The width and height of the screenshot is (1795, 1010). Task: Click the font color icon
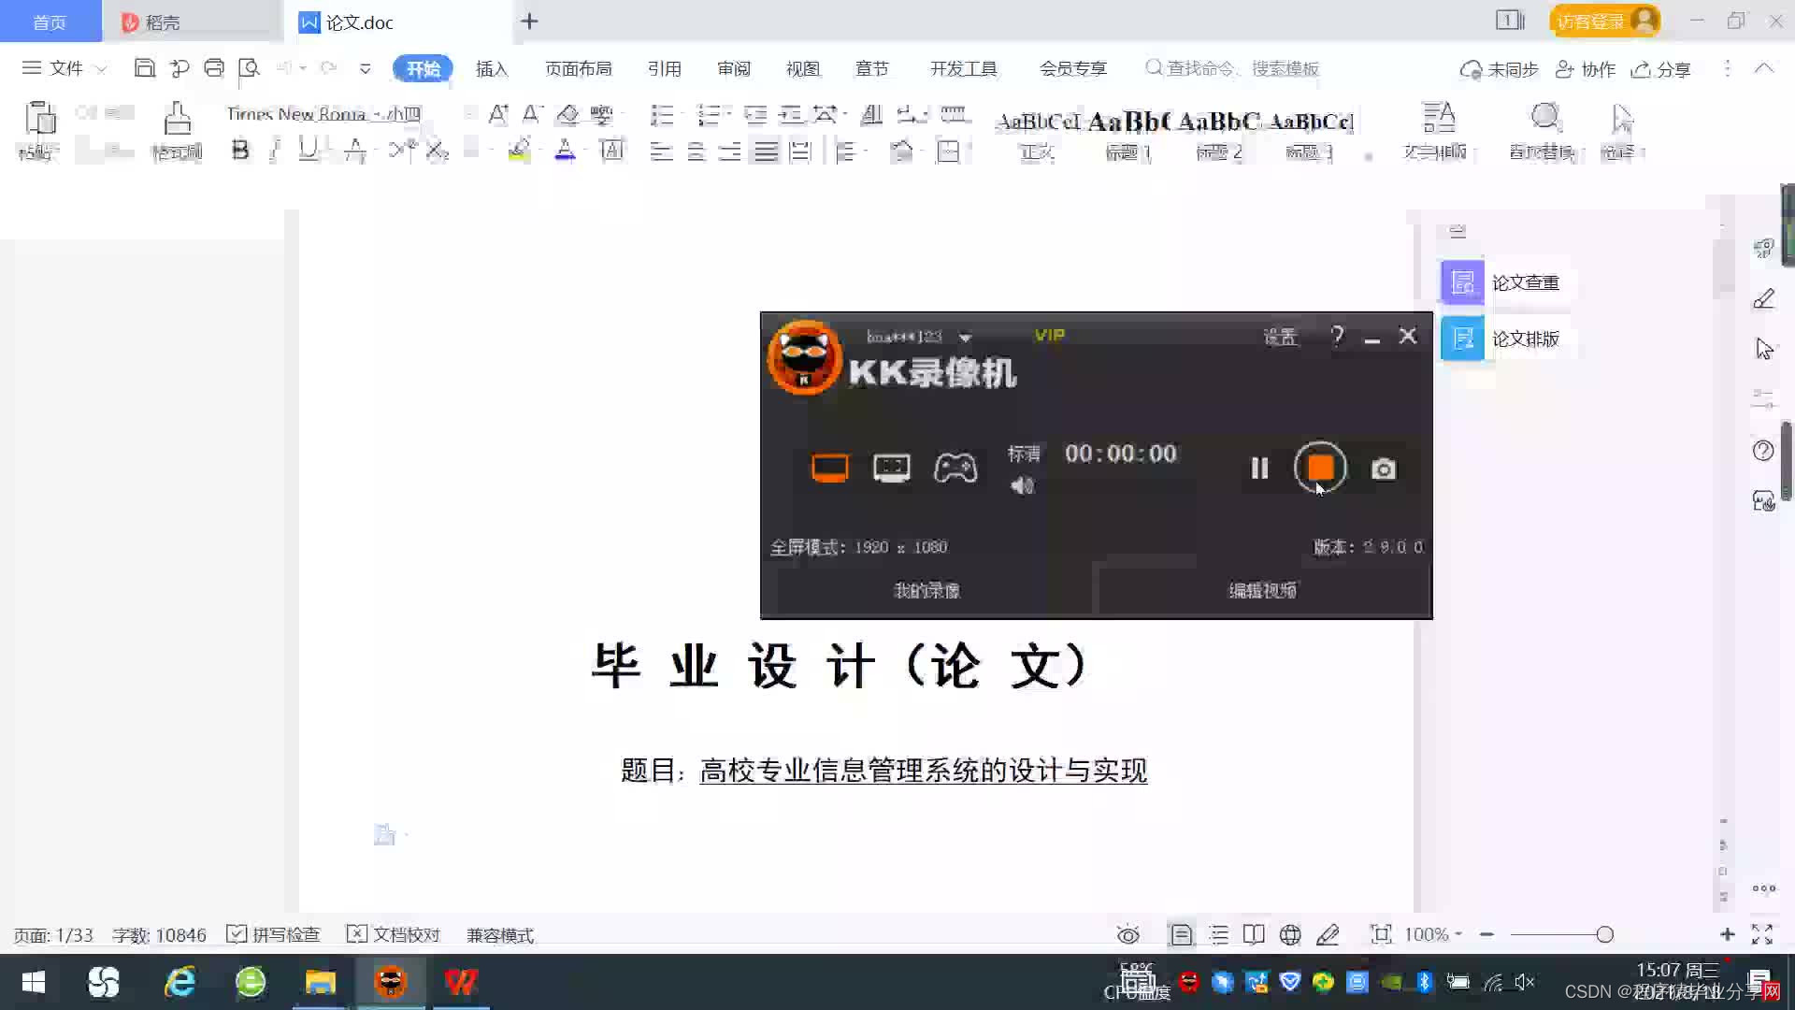coord(565,150)
